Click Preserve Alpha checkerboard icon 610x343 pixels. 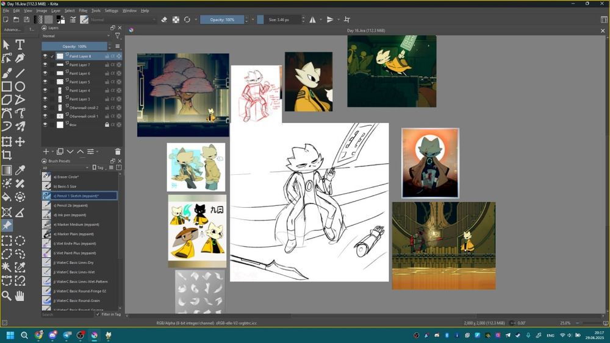point(176,19)
